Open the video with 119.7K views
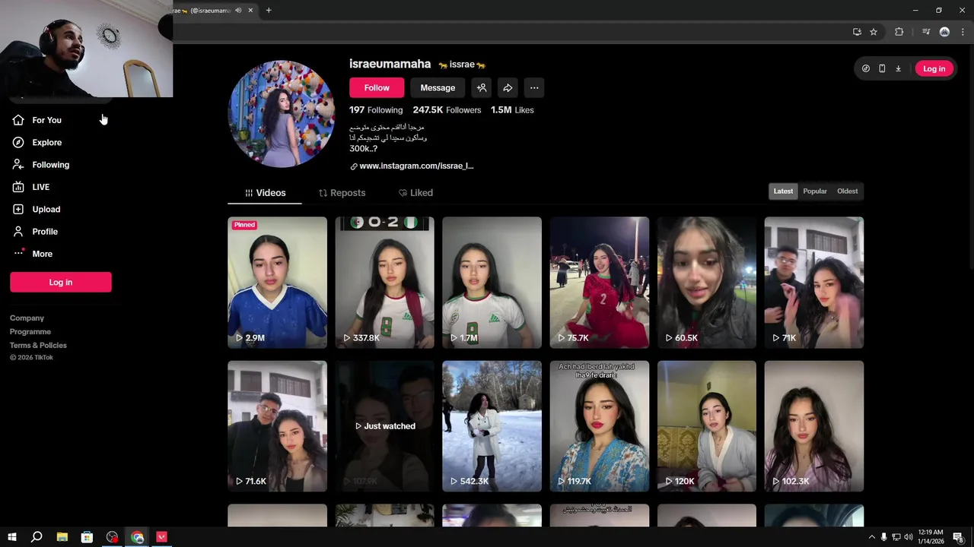974x547 pixels. coord(600,426)
